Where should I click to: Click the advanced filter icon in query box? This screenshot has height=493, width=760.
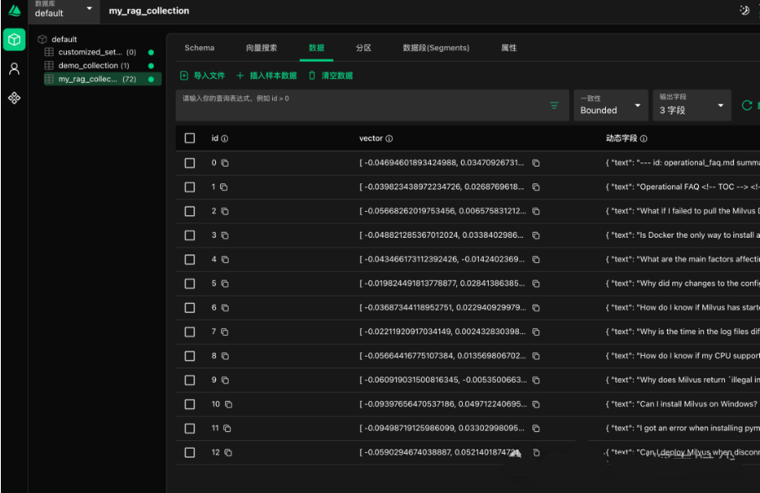(x=554, y=105)
